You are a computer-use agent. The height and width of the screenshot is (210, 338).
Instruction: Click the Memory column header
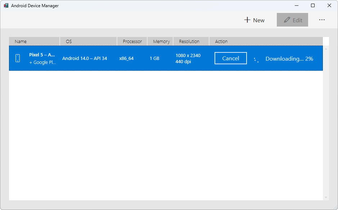[161, 41]
